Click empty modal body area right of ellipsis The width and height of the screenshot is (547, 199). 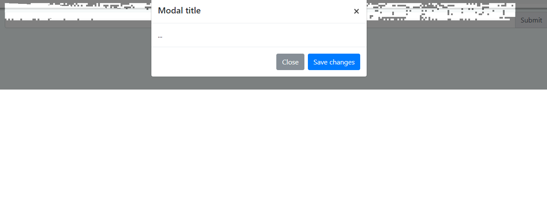pos(264,35)
